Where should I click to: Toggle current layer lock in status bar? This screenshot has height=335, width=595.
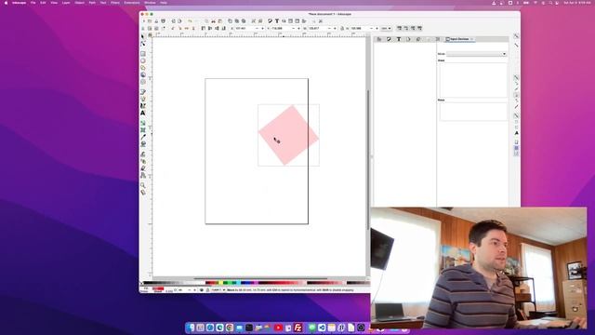[x=207, y=290]
